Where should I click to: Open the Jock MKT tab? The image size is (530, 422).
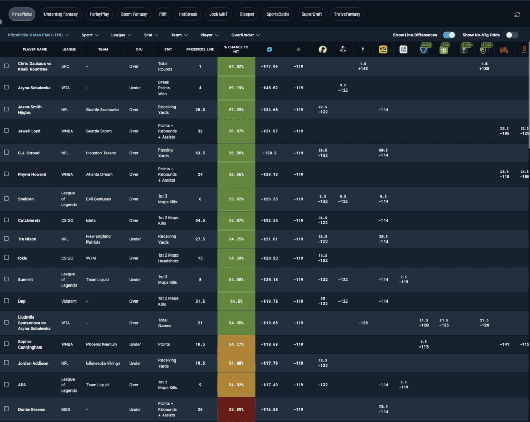click(x=218, y=14)
